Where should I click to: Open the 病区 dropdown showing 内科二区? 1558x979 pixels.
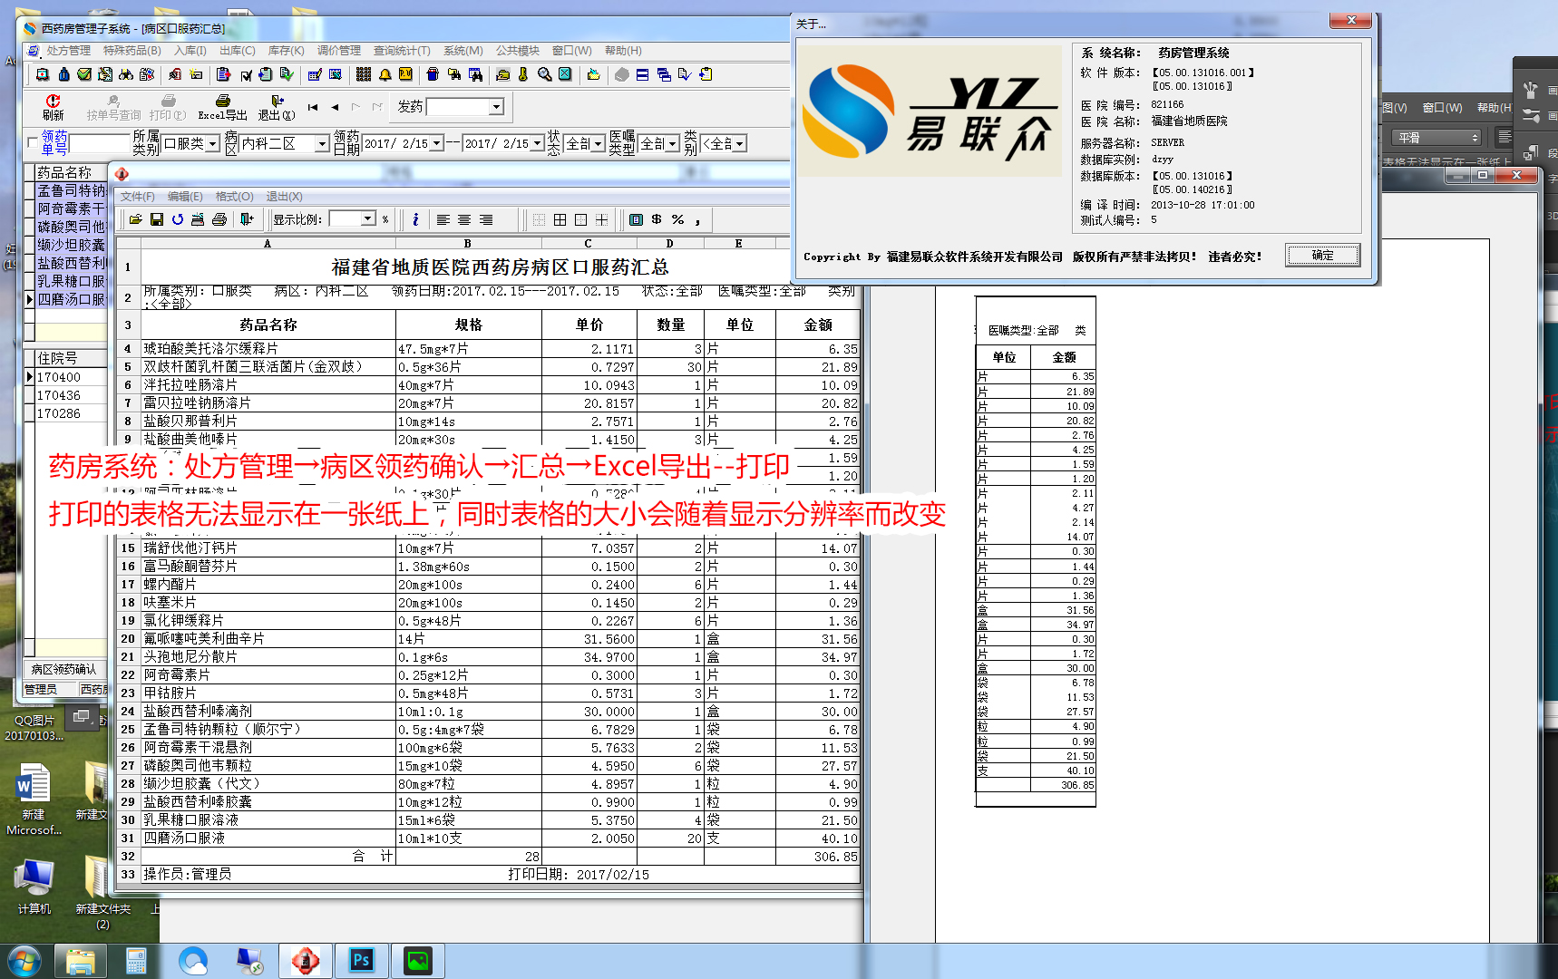(322, 144)
